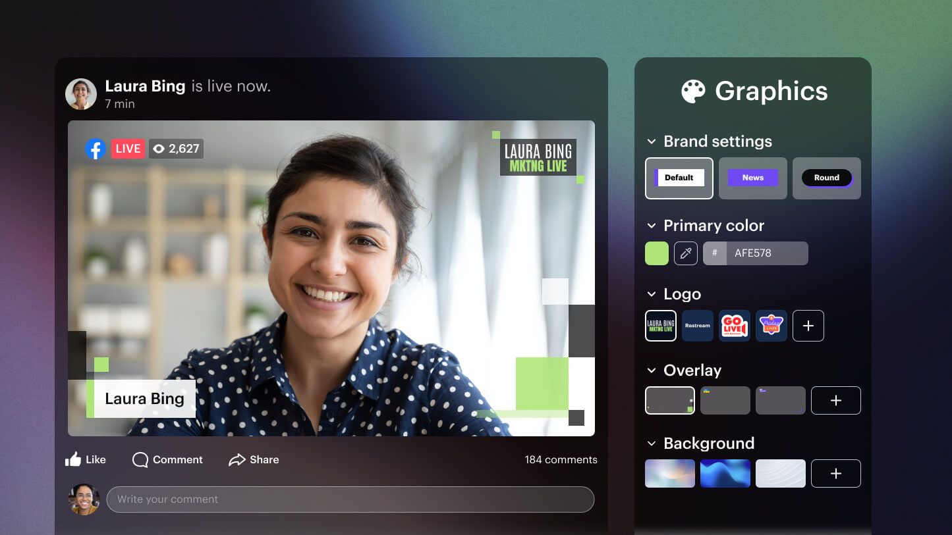Viewport: 952px width, 535px height.
Task: Click the Like thumbs-up icon
Action: pos(74,459)
